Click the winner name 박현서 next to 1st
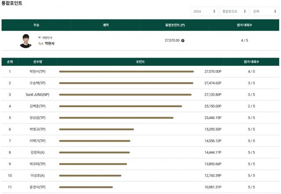281x194 pixels. tap(50, 43)
